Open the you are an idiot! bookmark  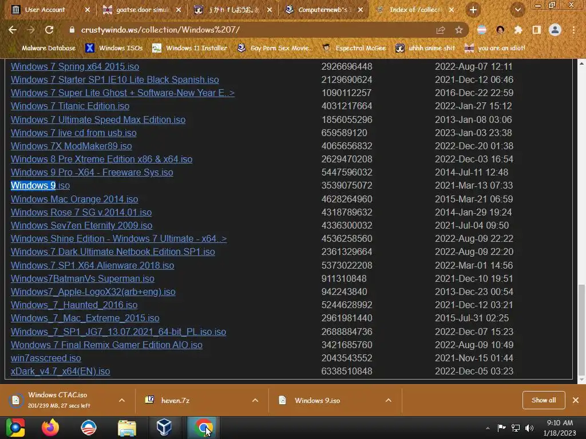(x=495, y=48)
